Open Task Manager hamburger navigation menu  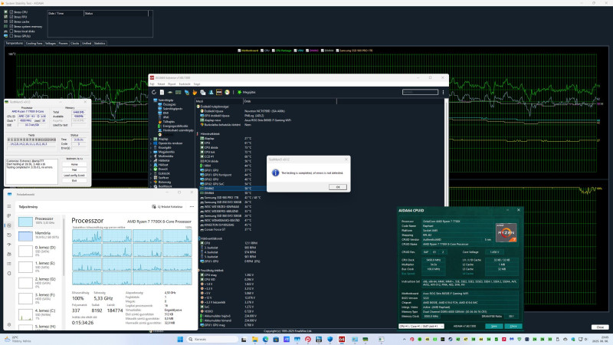click(9, 206)
